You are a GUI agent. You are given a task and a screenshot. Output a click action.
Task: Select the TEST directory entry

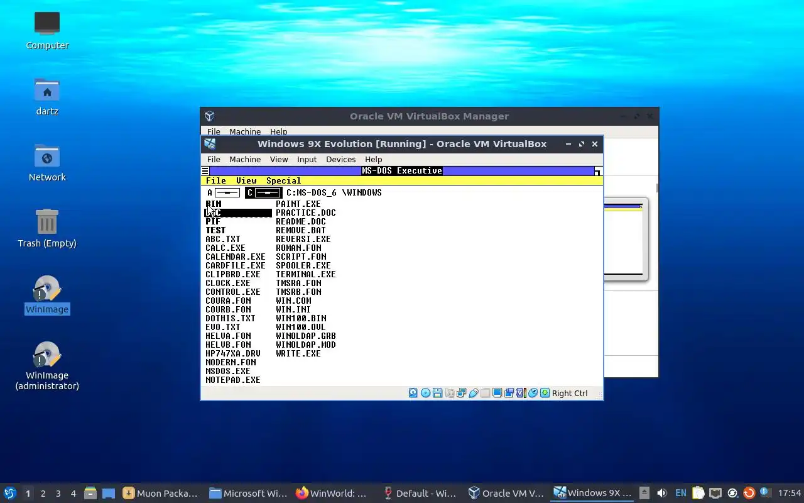click(x=215, y=230)
